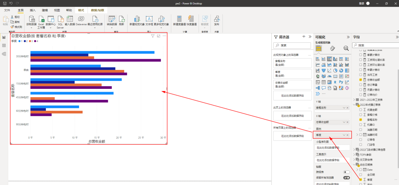This screenshot has width=399, height=185.
Task: Check the 总订单量 field checkbox
Action: click(x=360, y=85)
